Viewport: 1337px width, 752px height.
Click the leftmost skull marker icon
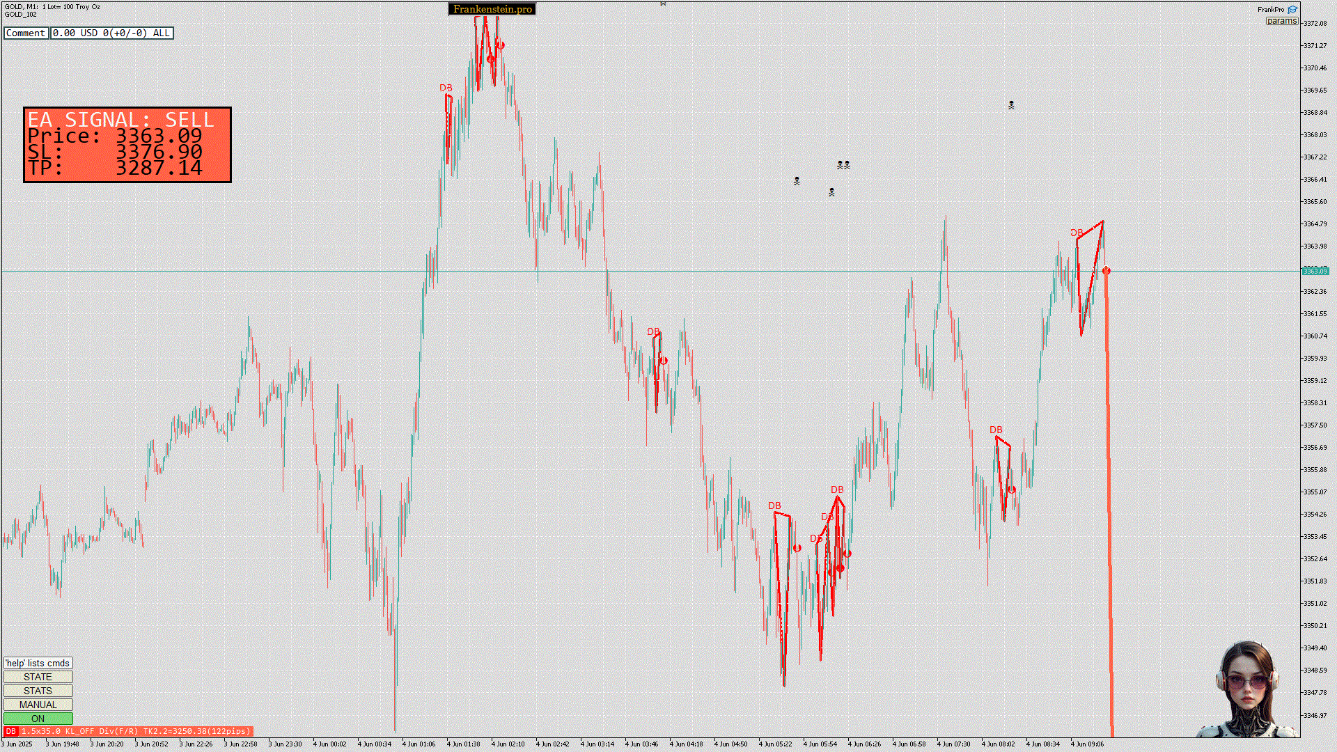pyautogui.click(x=797, y=181)
